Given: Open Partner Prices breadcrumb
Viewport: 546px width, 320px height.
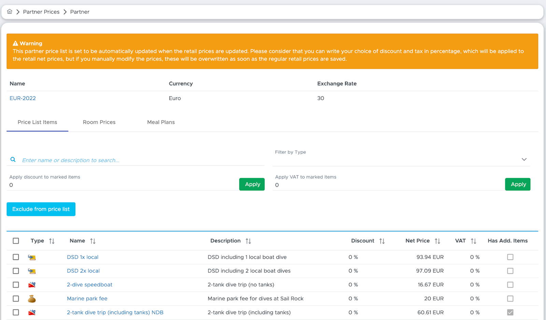Looking at the screenshot, I should click(41, 12).
